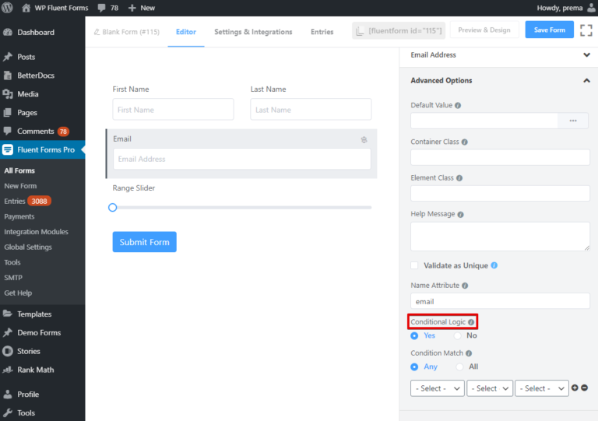Viewport: 598px width, 421px height.
Task: Click the plus New icon in admin bar
Action: [x=132, y=8]
